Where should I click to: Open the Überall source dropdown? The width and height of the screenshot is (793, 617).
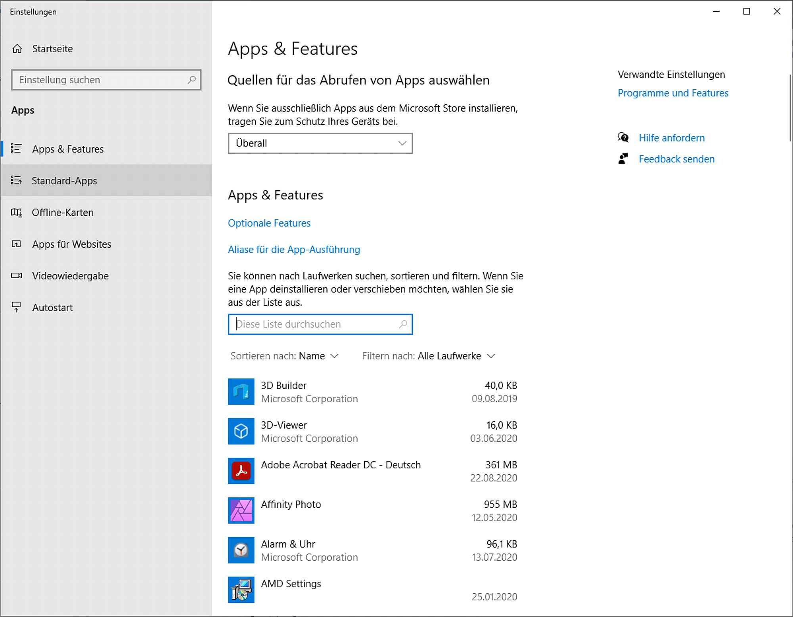[x=320, y=143]
